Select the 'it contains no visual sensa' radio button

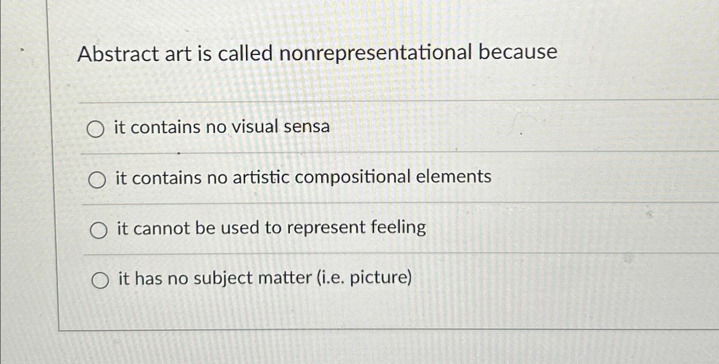96,129
